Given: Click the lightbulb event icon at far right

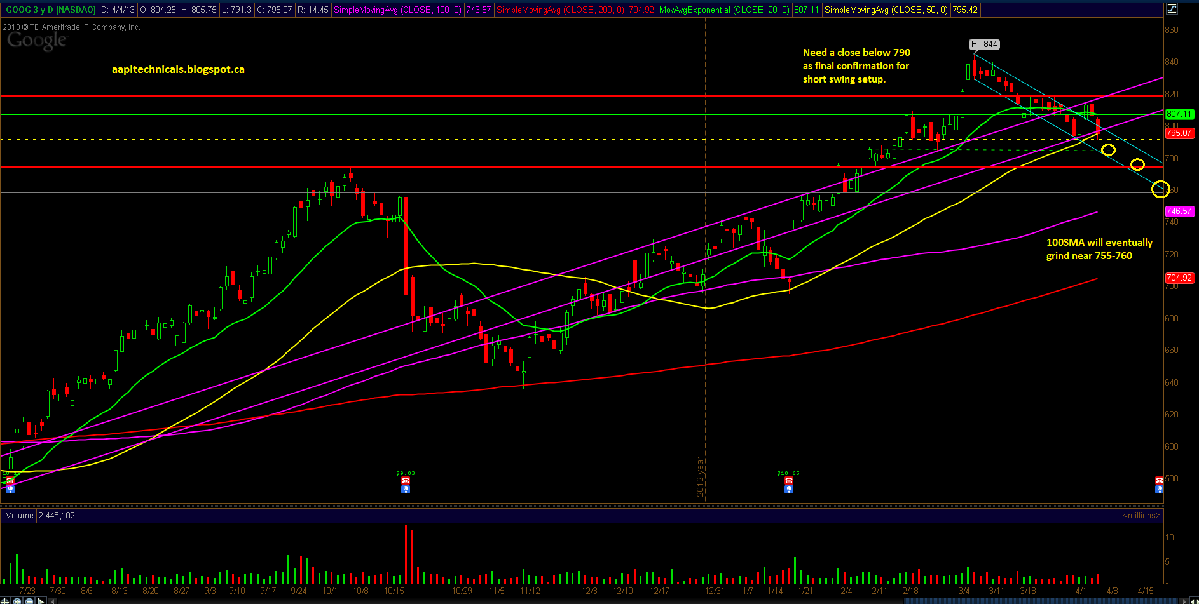Looking at the screenshot, I should pyautogui.click(x=1160, y=488).
